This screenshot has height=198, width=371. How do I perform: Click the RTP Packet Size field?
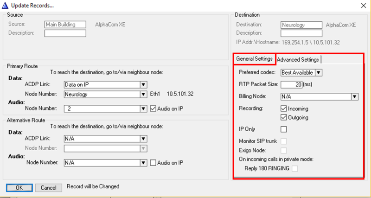tap(292, 84)
